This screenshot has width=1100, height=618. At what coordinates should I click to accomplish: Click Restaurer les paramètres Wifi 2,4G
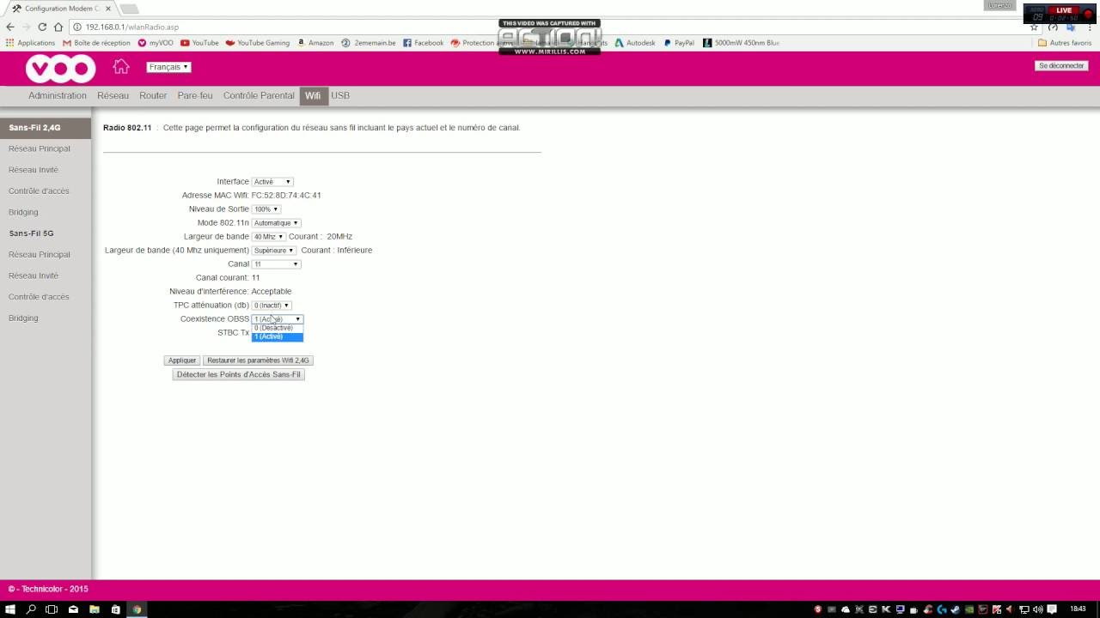point(258,360)
